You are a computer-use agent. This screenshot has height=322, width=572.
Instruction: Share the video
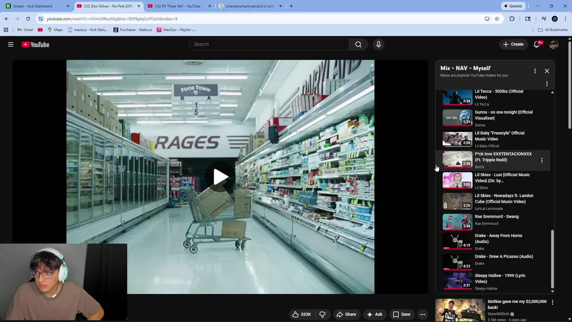pyautogui.click(x=346, y=314)
